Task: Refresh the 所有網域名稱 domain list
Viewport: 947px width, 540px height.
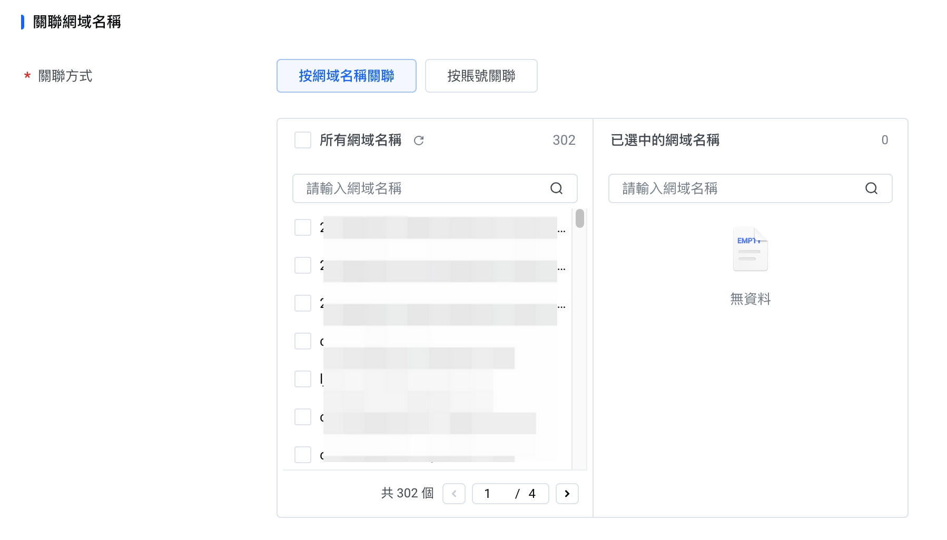Action: click(419, 141)
